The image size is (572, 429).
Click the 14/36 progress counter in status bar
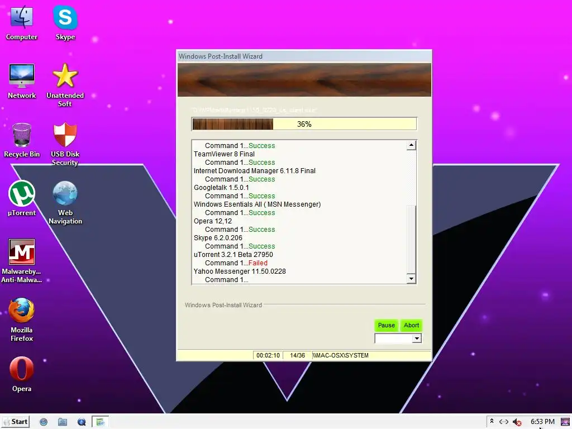click(x=297, y=355)
